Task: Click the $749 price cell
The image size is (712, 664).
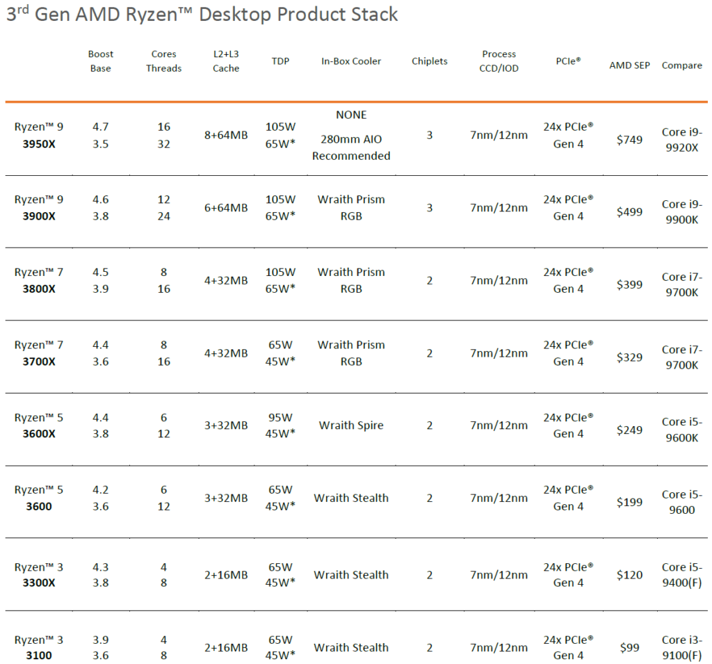Action: pos(629,140)
